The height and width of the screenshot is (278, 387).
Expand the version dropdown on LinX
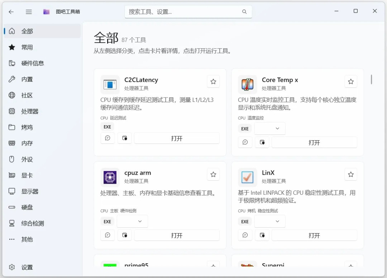point(270,221)
